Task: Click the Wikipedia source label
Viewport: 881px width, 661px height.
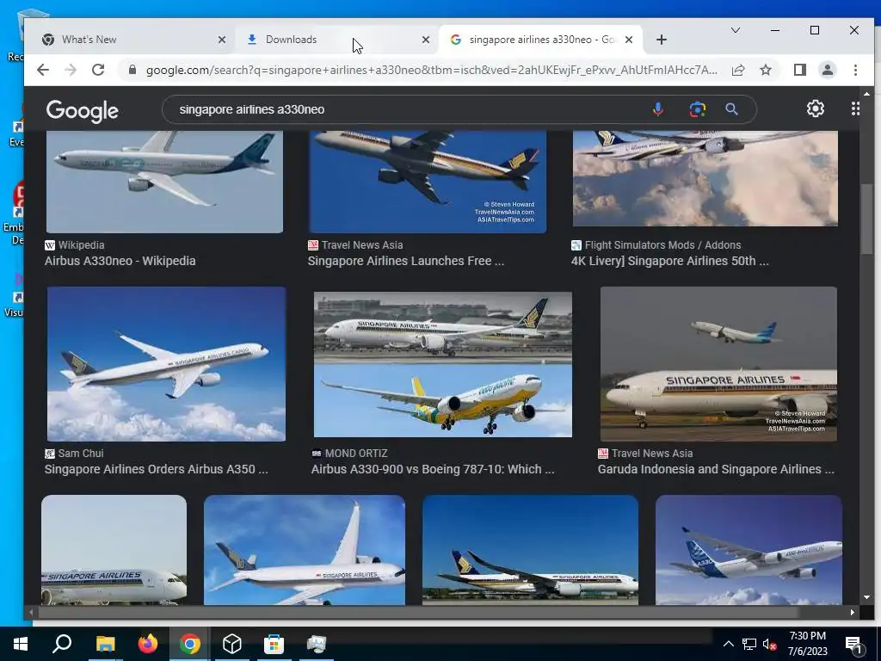Action: point(81,245)
